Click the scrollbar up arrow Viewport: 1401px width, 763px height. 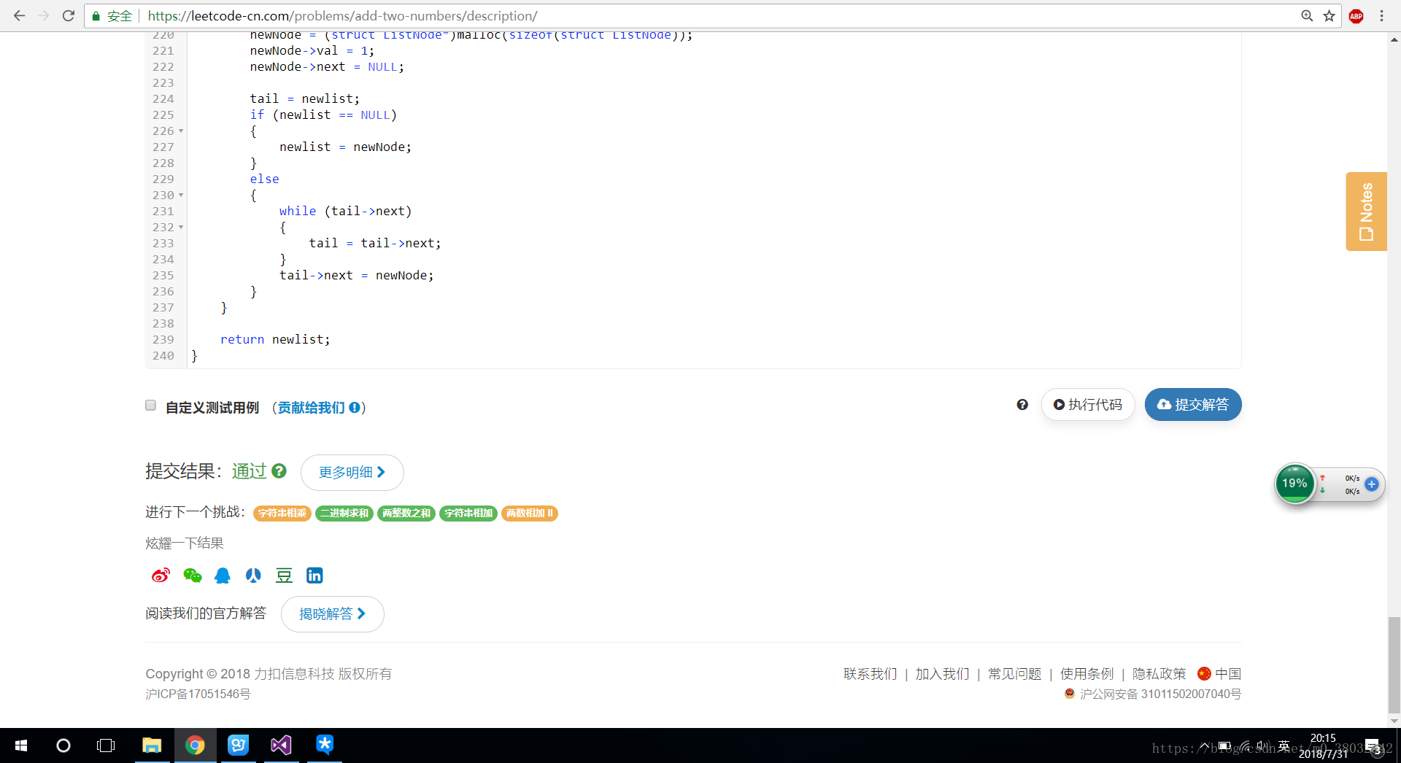(1394, 40)
